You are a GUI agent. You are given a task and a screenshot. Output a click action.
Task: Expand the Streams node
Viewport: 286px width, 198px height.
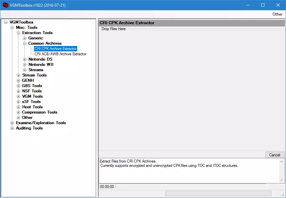24,70
